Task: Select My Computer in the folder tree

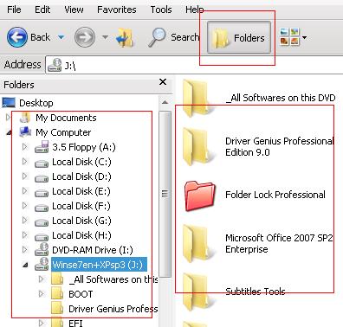Action: tap(63, 132)
